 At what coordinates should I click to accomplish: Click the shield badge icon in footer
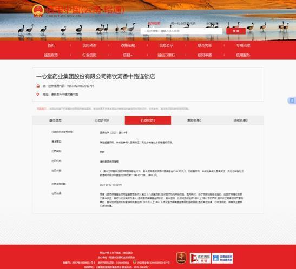pos(181,258)
